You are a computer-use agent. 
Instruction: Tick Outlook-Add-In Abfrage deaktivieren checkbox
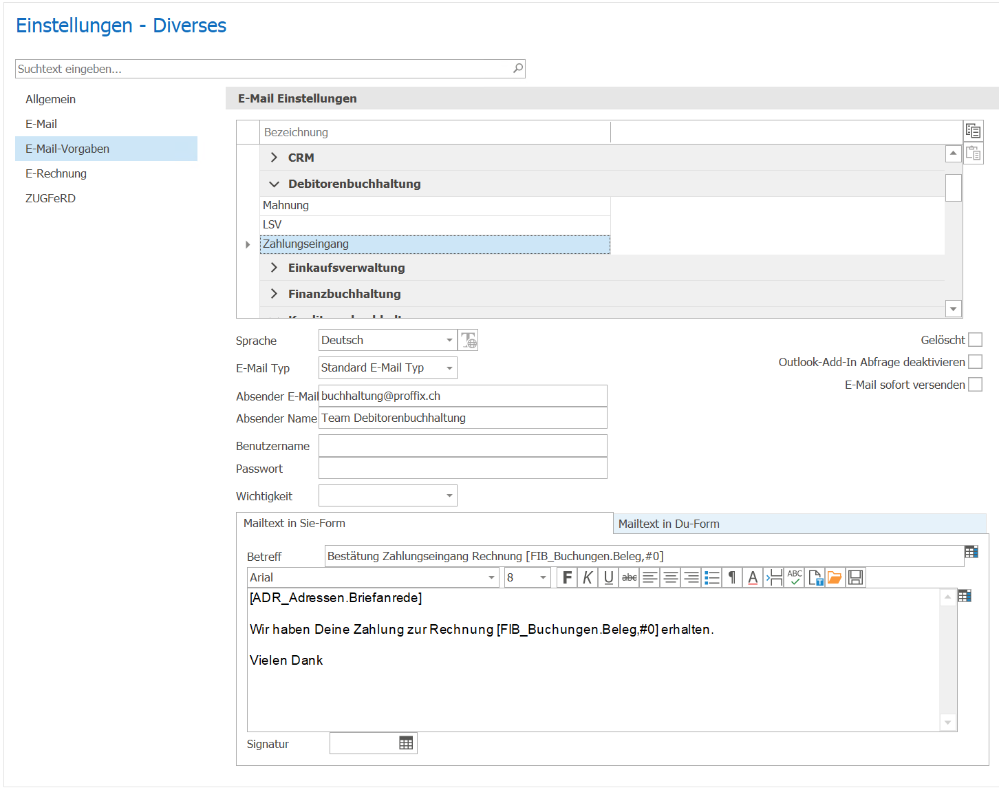pyautogui.click(x=975, y=362)
